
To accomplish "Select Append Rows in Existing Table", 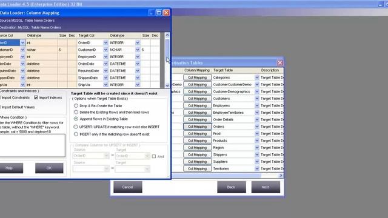I will click(76, 119).
